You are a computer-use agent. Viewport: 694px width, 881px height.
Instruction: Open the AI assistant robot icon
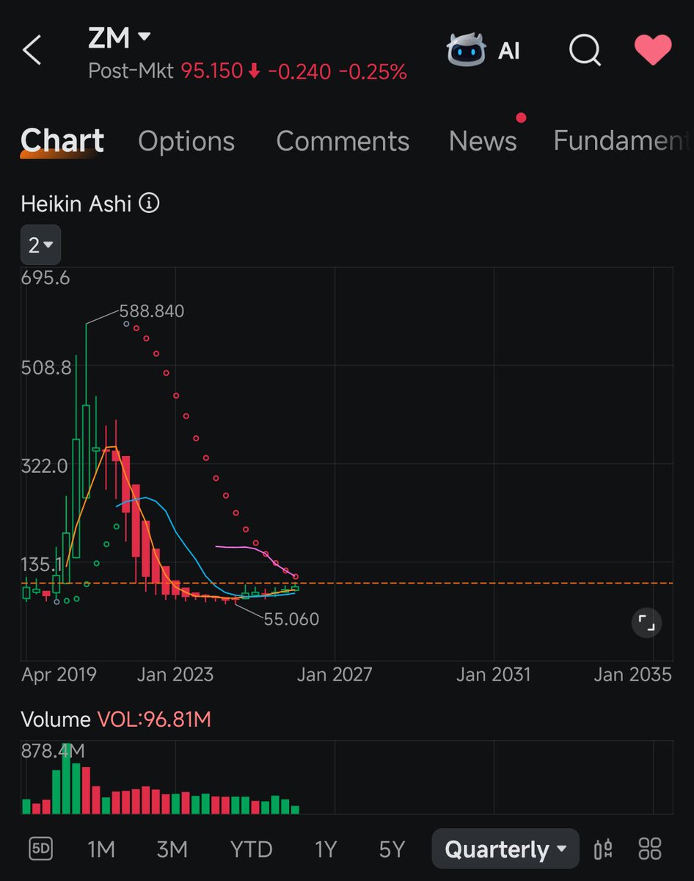tap(467, 50)
